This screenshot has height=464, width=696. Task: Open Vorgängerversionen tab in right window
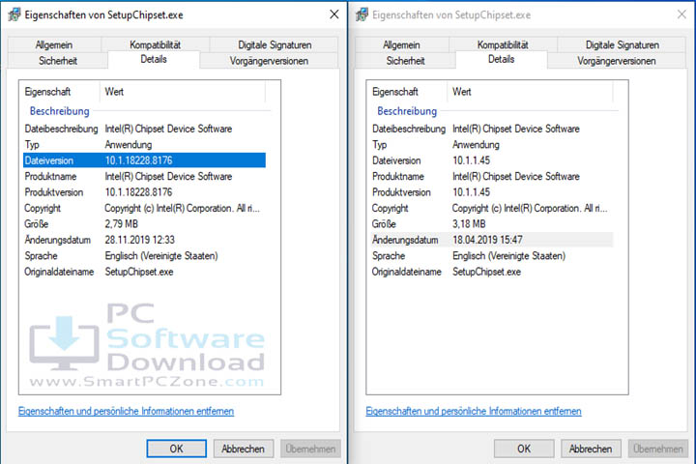click(x=617, y=61)
